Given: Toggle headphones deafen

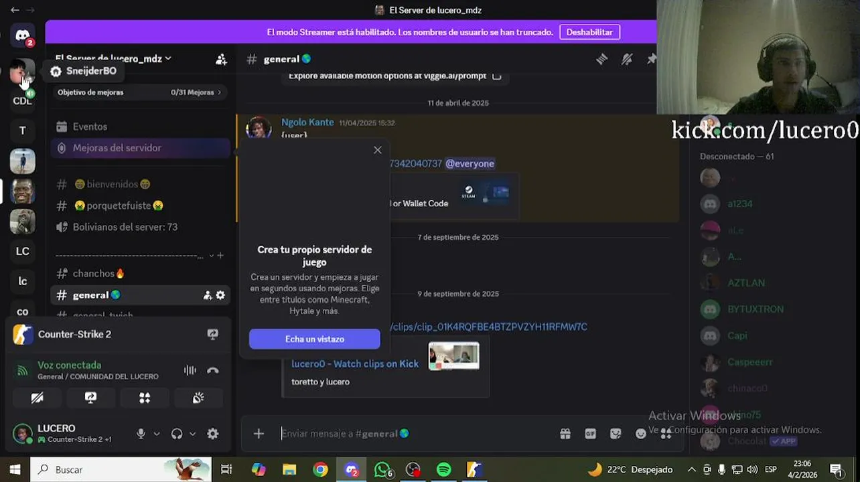Looking at the screenshot, I should click(x=177, y=434).
